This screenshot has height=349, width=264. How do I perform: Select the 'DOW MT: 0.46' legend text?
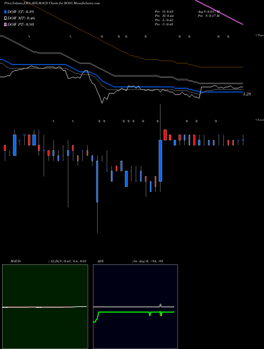21,19
